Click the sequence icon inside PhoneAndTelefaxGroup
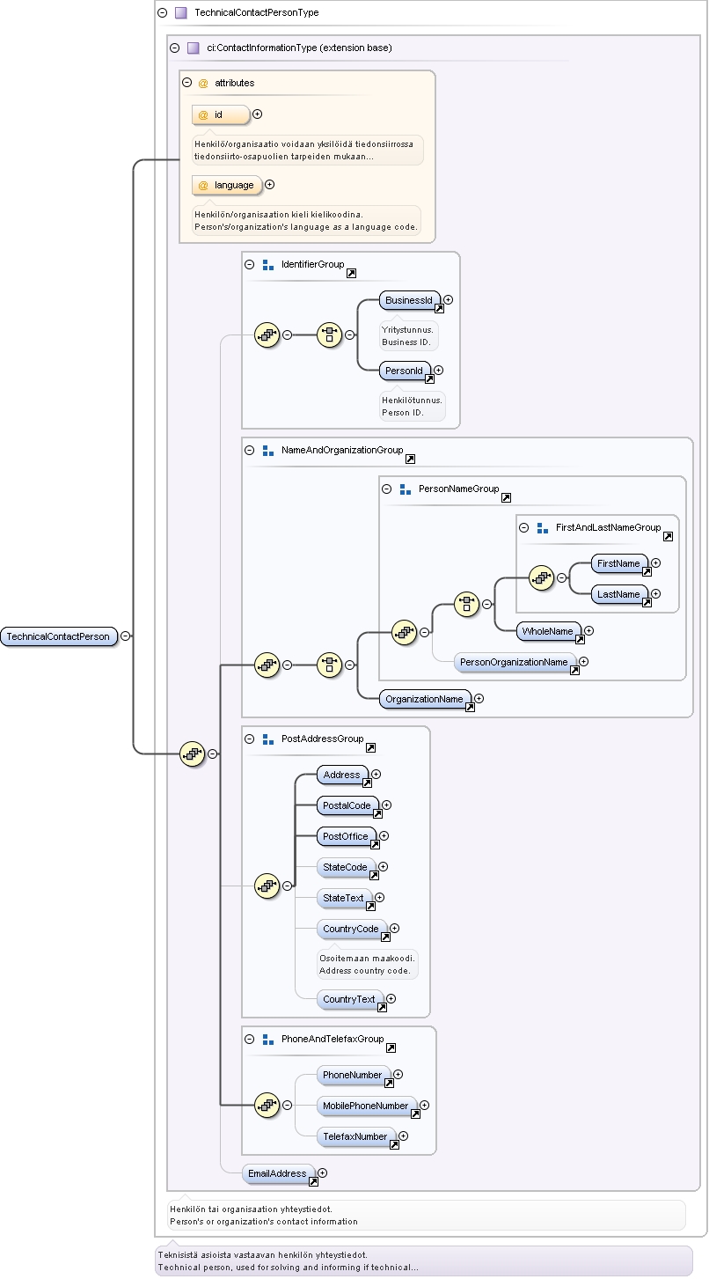The image size is (709, 1279). click(x=267, y=1105)
